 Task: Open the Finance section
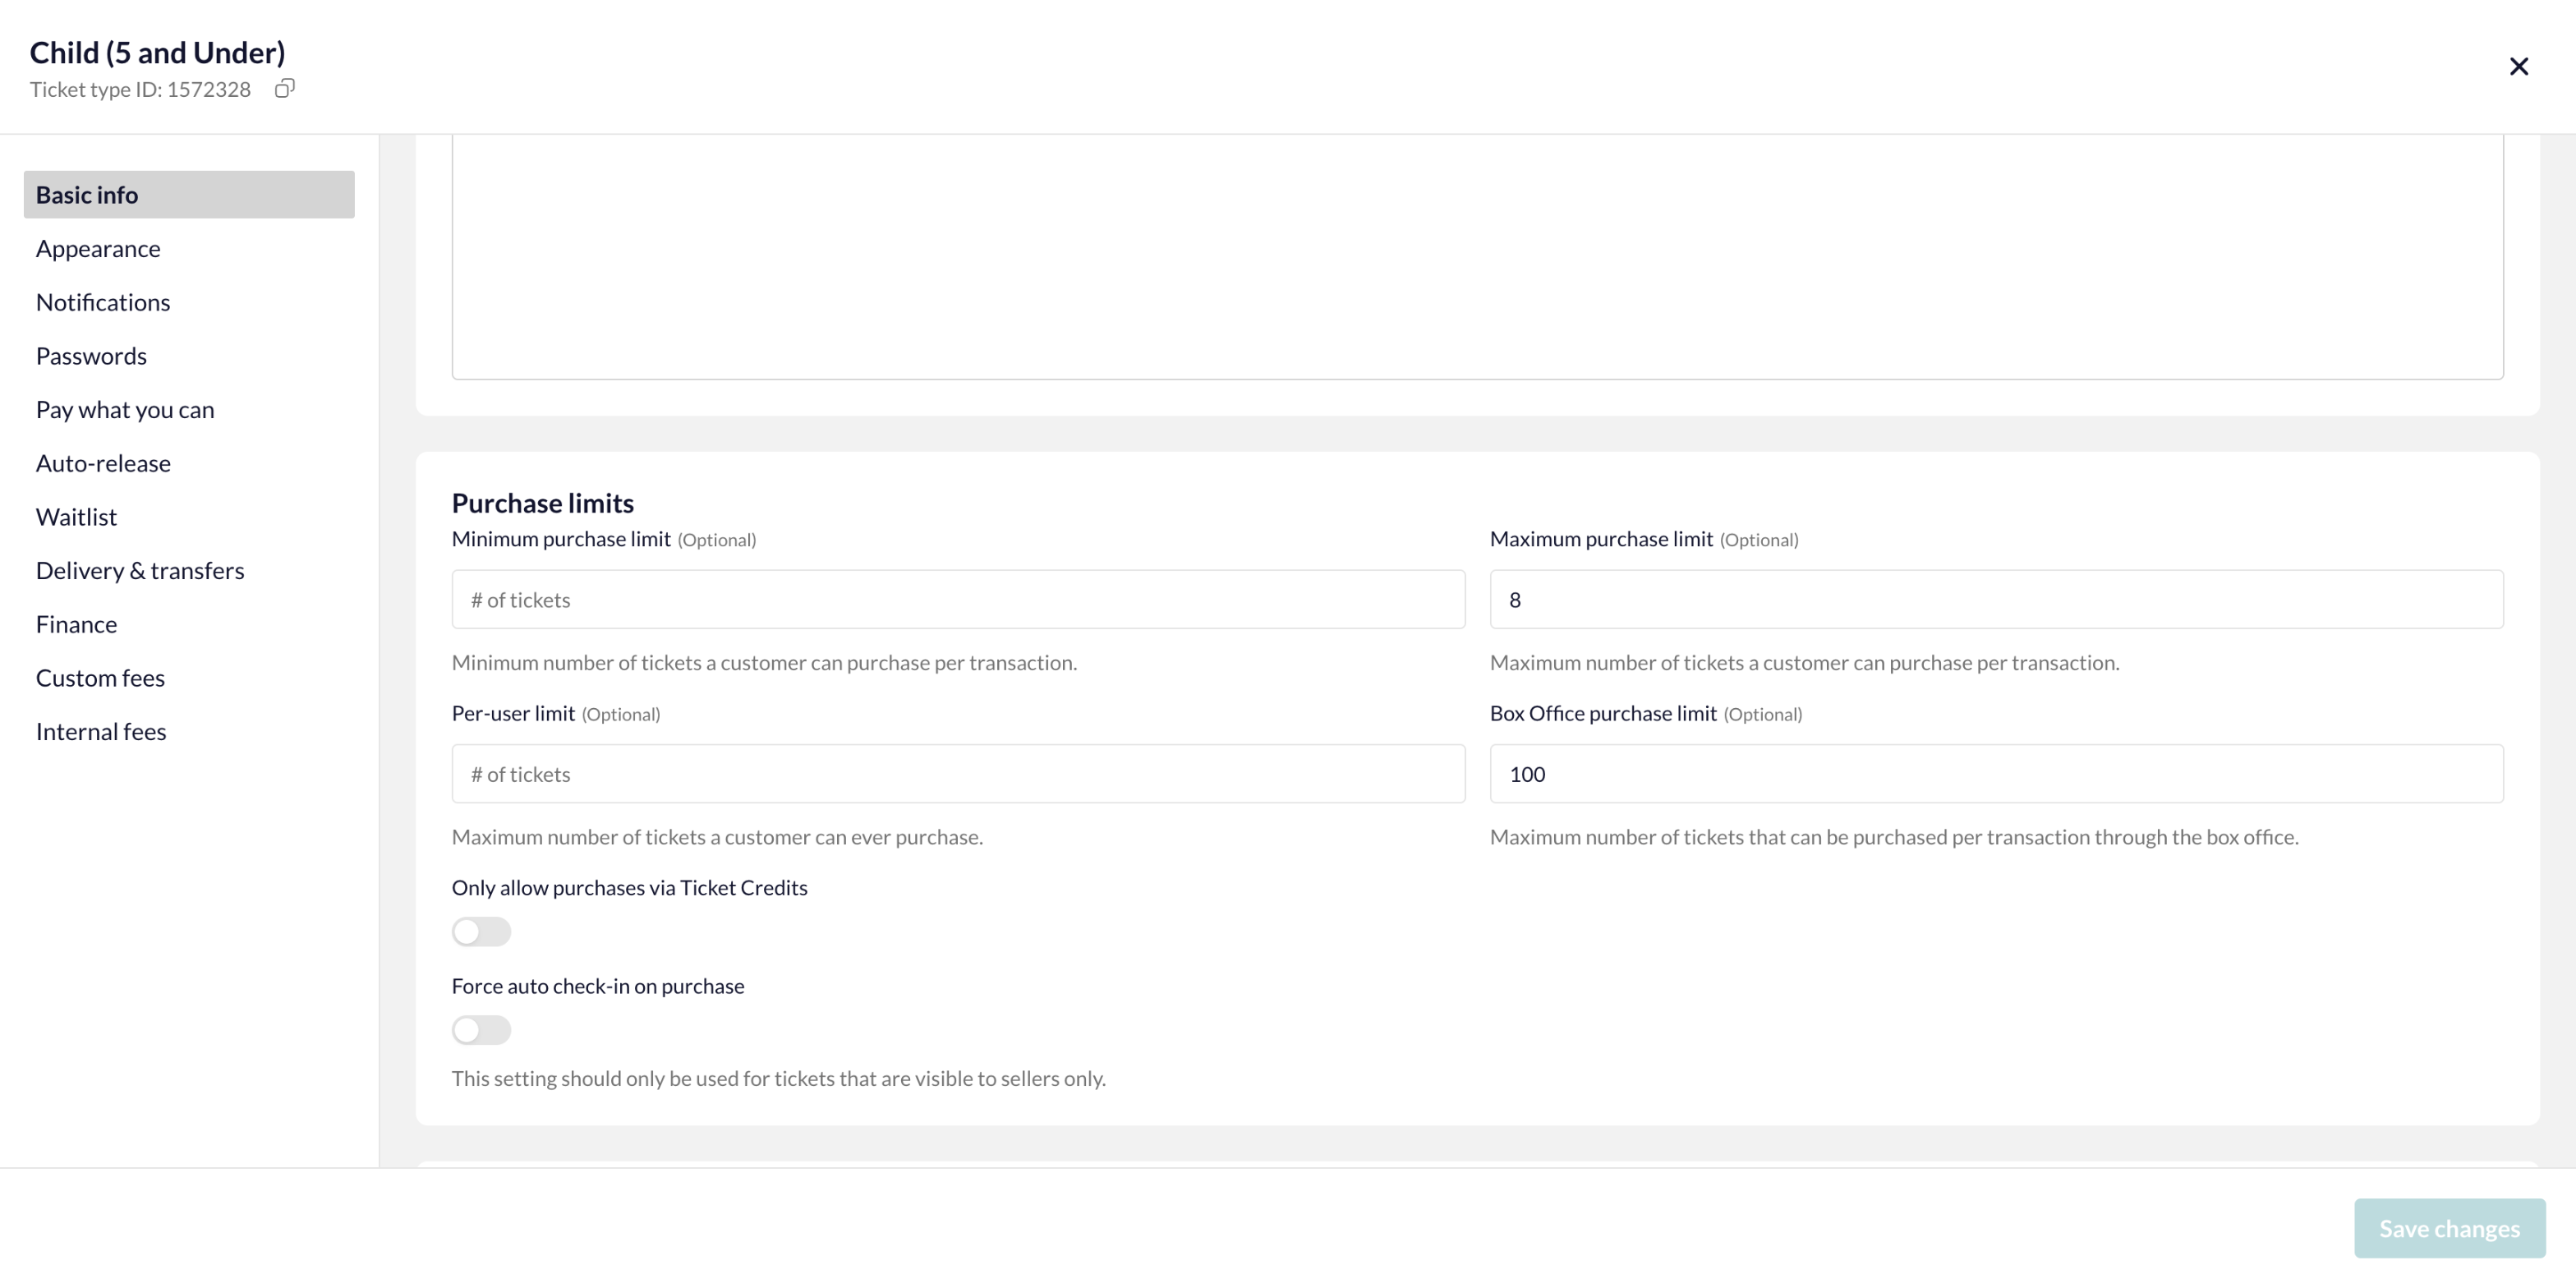pos(76,625)
